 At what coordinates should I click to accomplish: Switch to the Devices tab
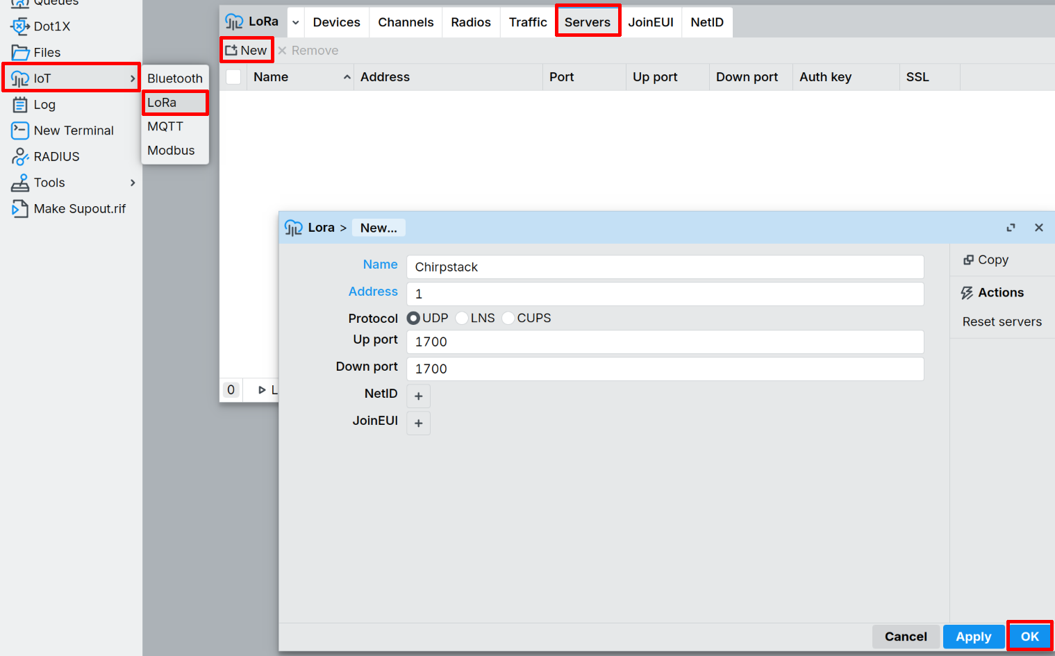tap(336, 22)
